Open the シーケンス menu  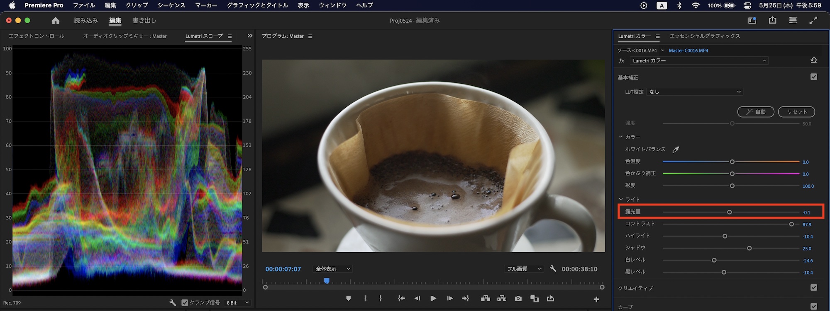(171, 5)
